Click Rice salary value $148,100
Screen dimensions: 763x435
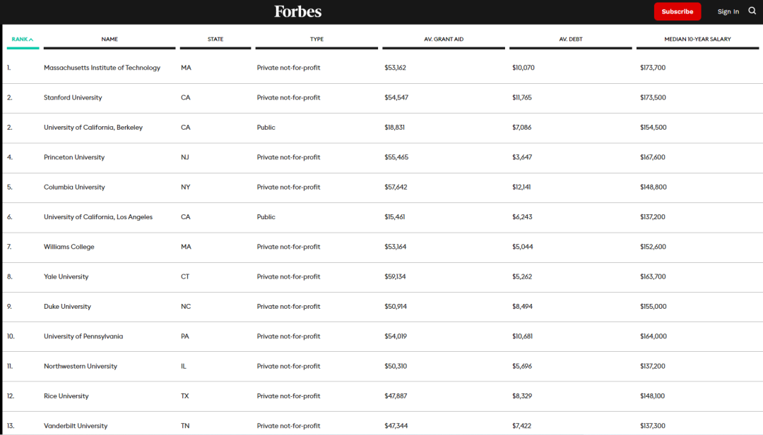(652, 396)
